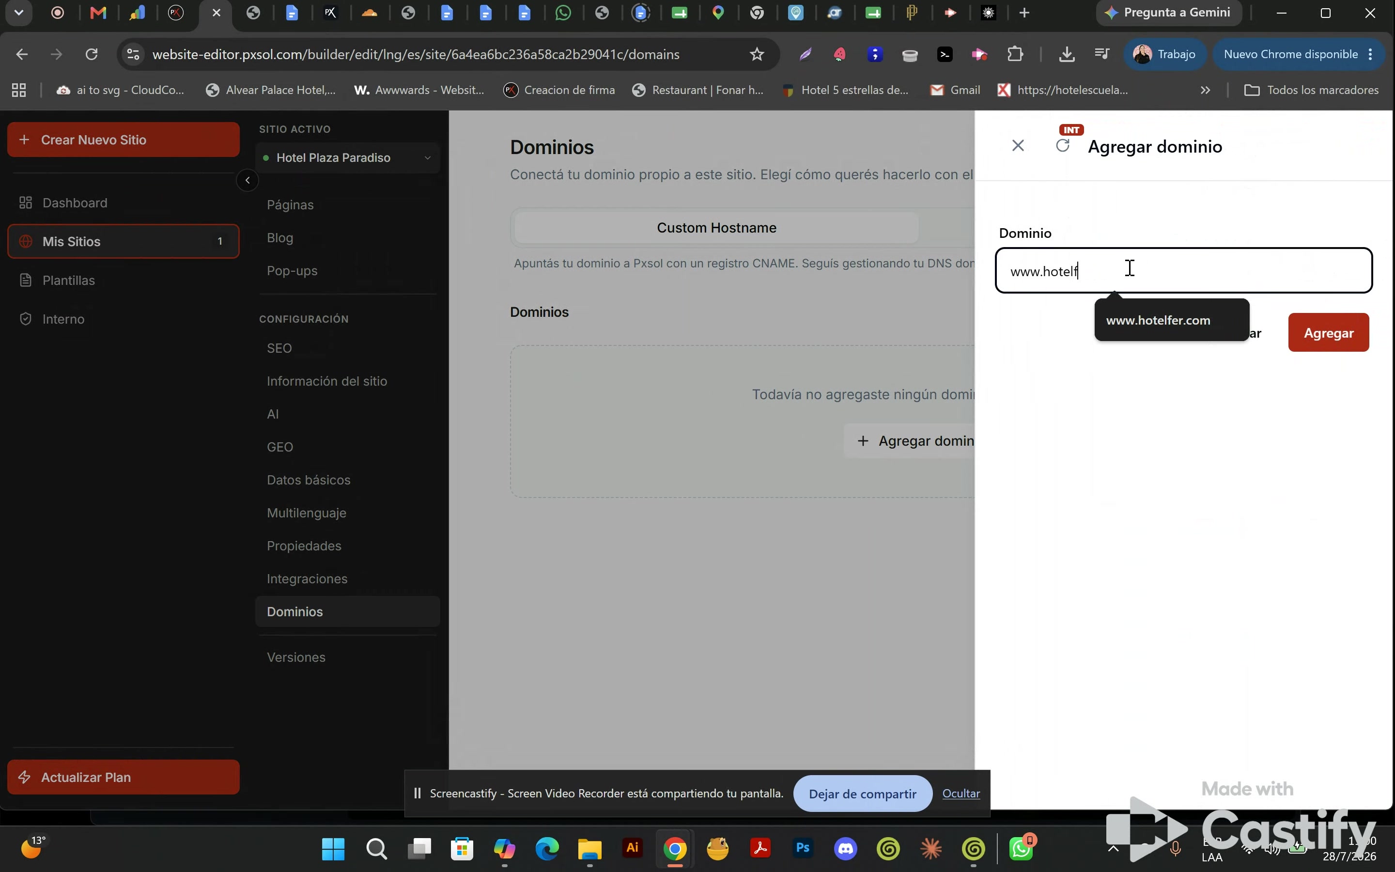Click Crear Nuevo Sitio button
The image size is (1395, 872).
pos(123,140)
